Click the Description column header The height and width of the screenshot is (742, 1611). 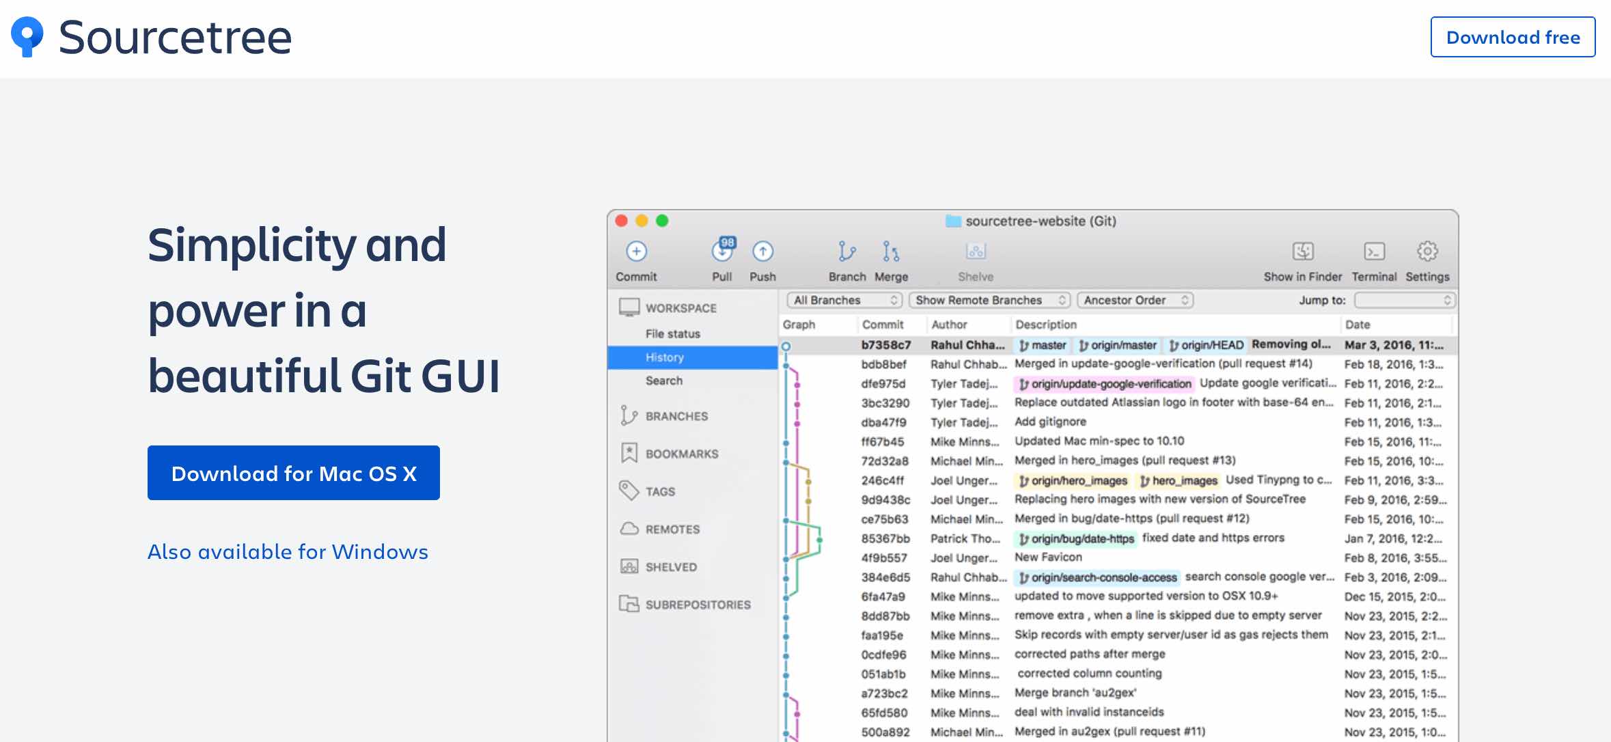pos(1046,325)
